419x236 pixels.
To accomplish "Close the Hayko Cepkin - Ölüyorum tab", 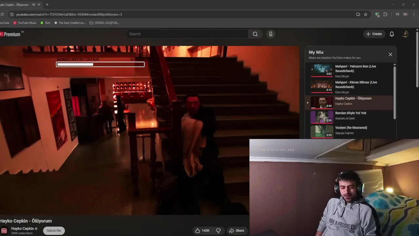I will 39,5.
